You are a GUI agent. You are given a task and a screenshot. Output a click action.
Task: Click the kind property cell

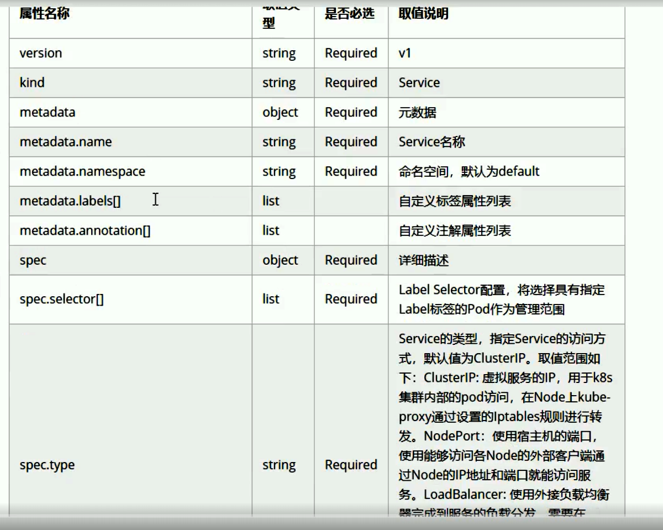pos(31,82)
